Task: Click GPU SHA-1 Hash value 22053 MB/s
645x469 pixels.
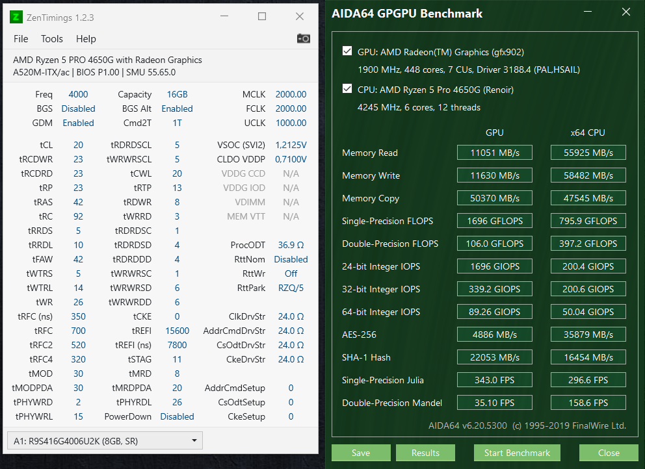Action: (494, 357)
